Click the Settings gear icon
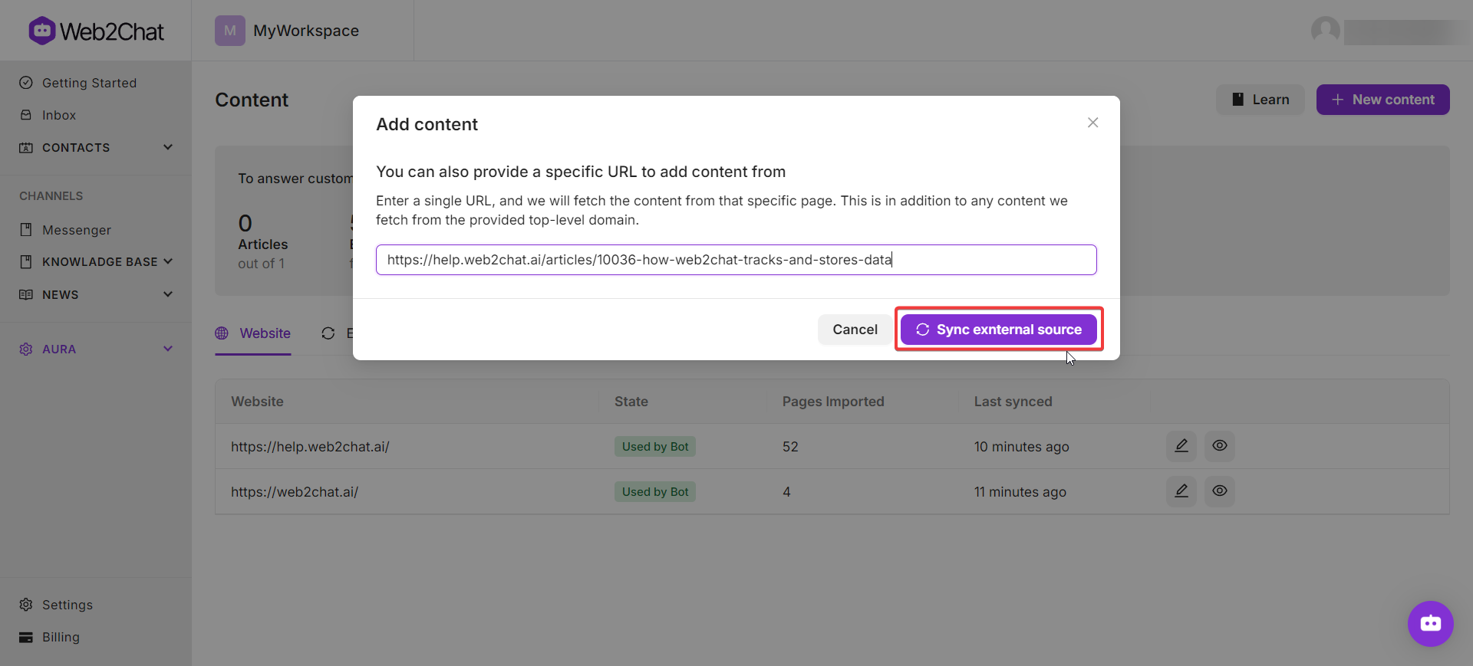Viewport: 1473px width, 666px height. (x=26, y=605)
